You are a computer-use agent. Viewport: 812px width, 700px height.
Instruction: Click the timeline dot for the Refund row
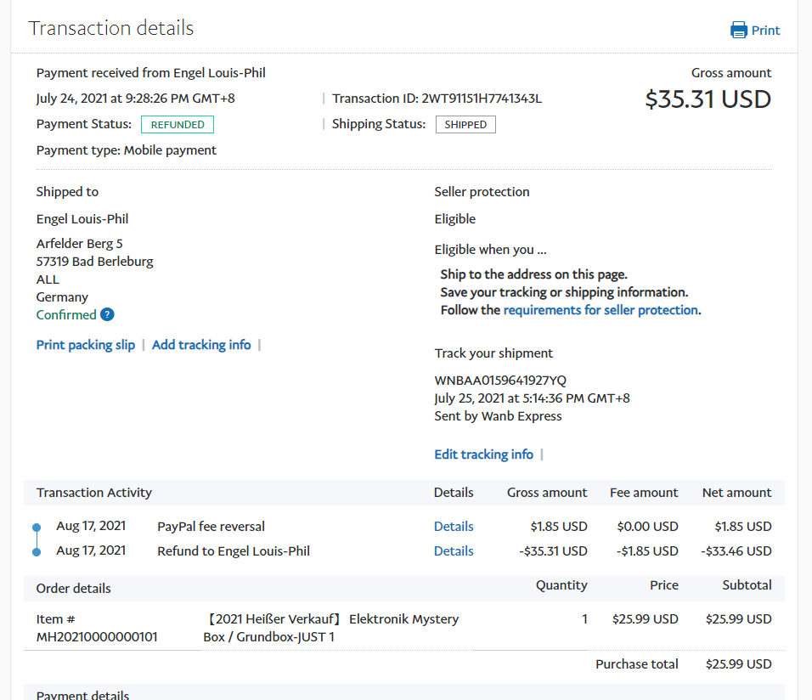click(36, 552)
